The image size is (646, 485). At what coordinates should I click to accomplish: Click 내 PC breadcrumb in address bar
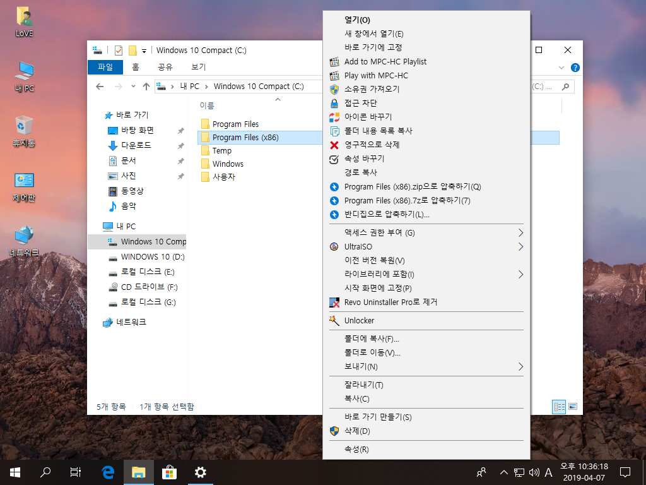[x=189, y=87]
